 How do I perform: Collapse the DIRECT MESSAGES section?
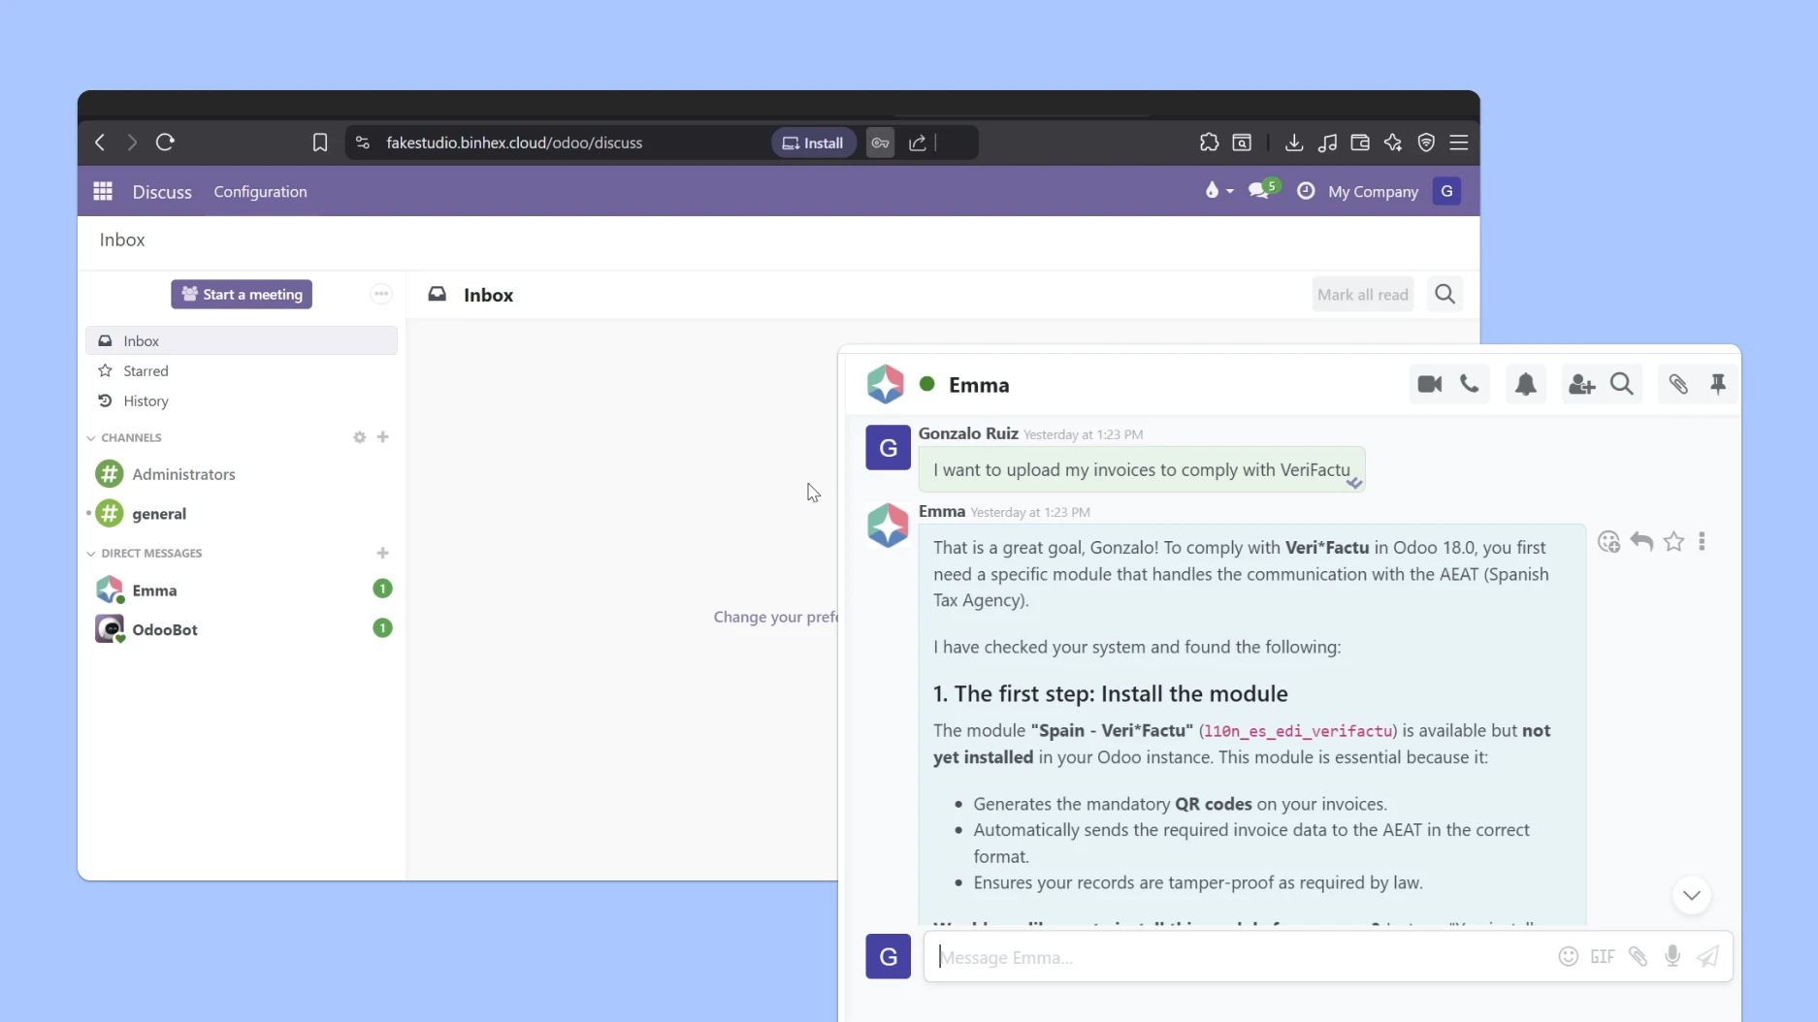click(145, 553)
